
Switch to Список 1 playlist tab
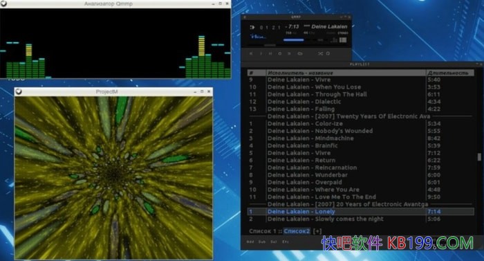pos(262,231)
